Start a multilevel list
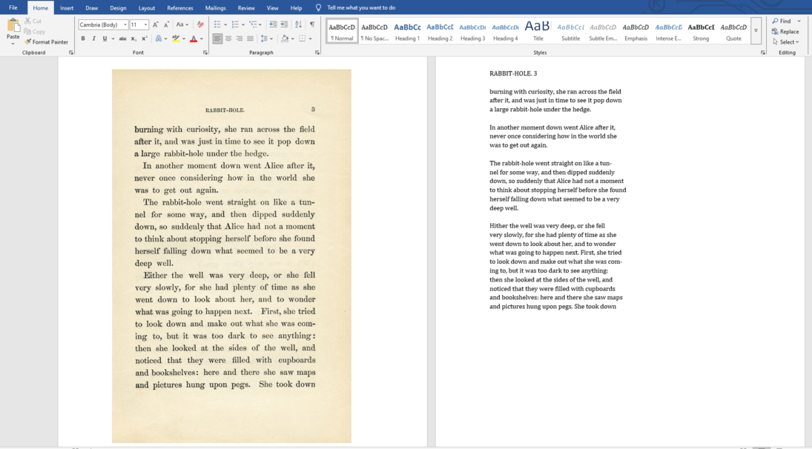Image resolution: width=812 pixels, height=449 pixels. [x=253, y=24]
